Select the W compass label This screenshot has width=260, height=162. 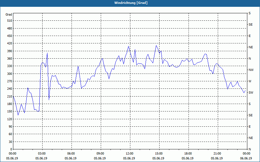coord(250,81)
